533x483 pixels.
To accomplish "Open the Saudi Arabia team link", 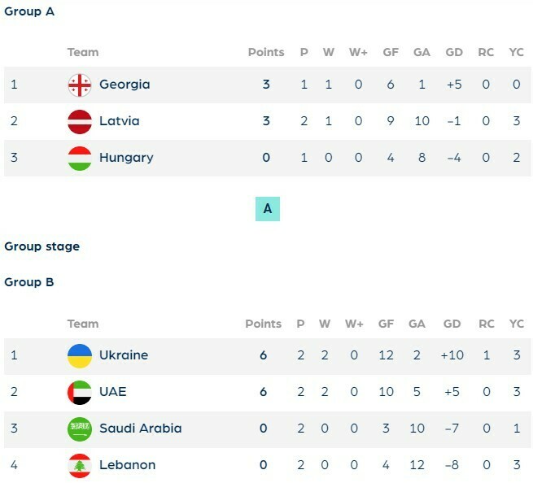I will (x=140, y=429).
